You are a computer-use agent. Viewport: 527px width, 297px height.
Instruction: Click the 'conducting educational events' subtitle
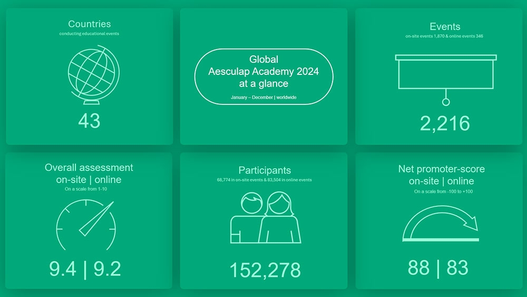(89, 34)
